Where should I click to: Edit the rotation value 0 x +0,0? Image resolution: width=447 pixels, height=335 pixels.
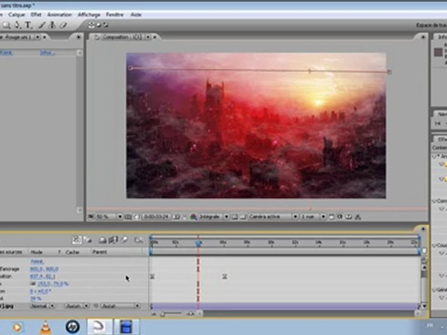click(41, 291)
